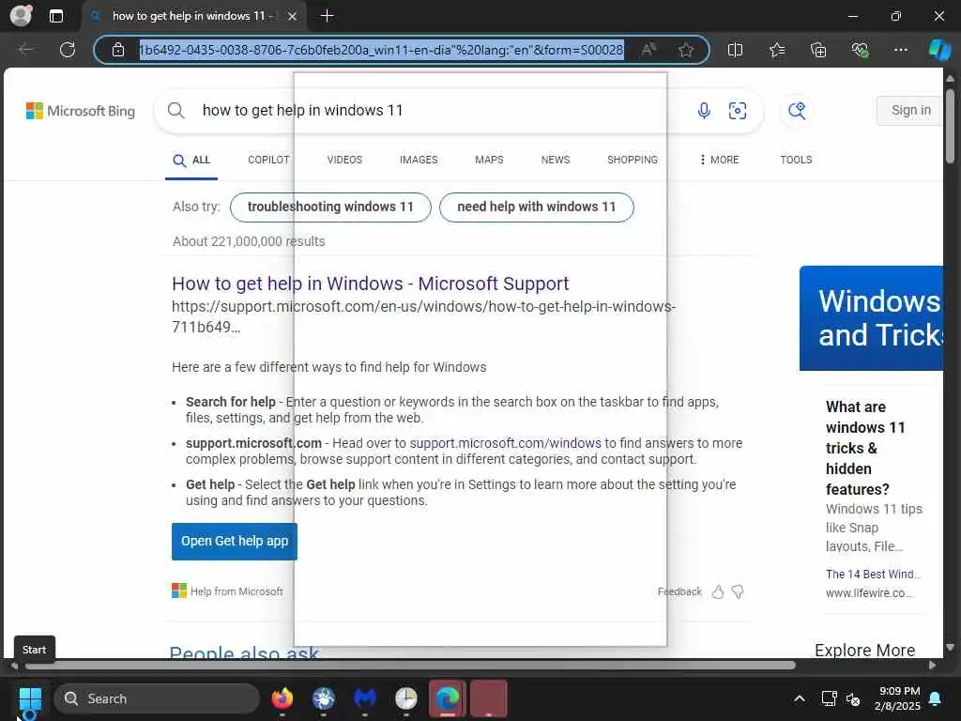Open Malwarebytes from the taskbar
961x721 pixels.
coord(365,698)
